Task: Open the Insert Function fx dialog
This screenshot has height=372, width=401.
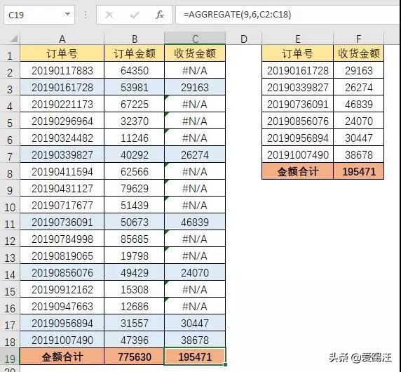Action: click(160, 15)
